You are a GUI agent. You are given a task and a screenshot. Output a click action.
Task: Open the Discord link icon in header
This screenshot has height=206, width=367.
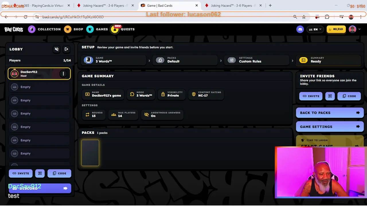(300, 29)
